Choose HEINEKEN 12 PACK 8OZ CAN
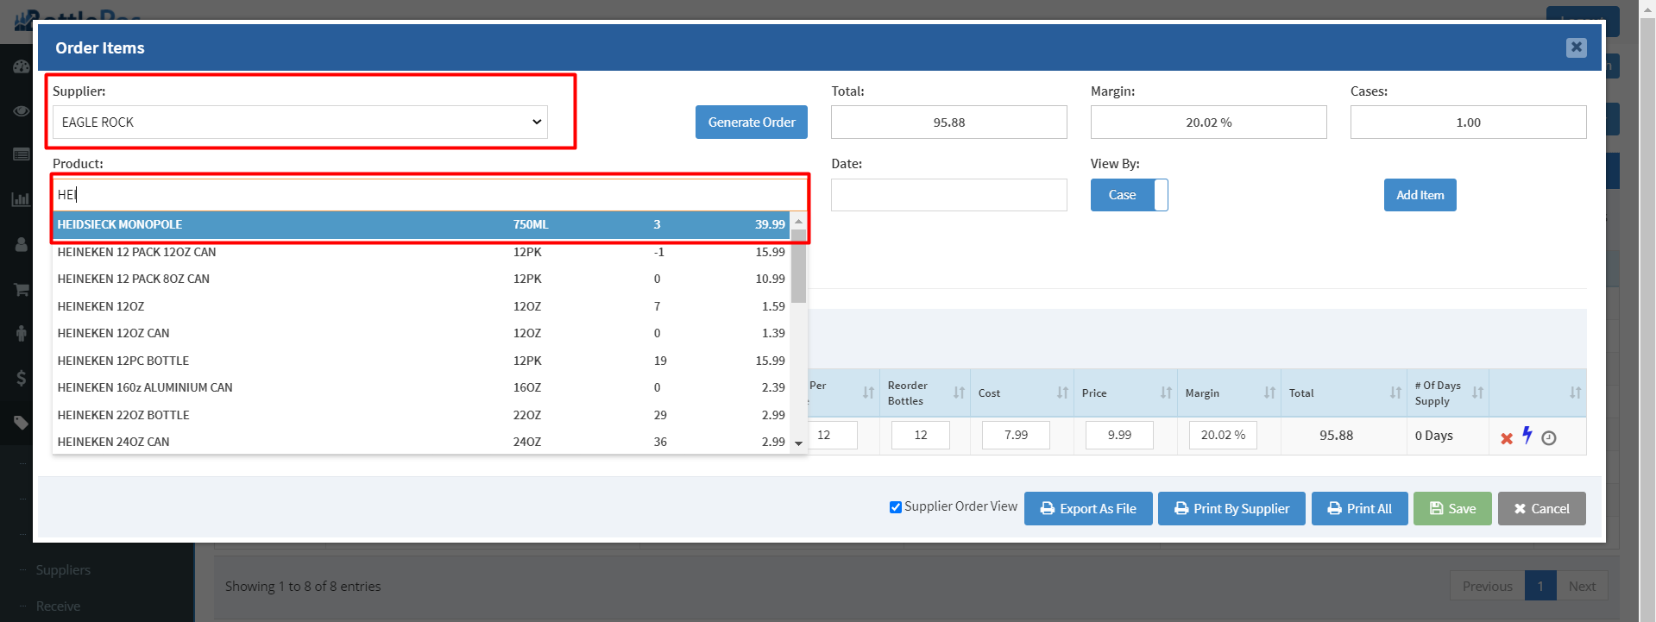This screenshot has height=622, width=1656. point(421,279)
